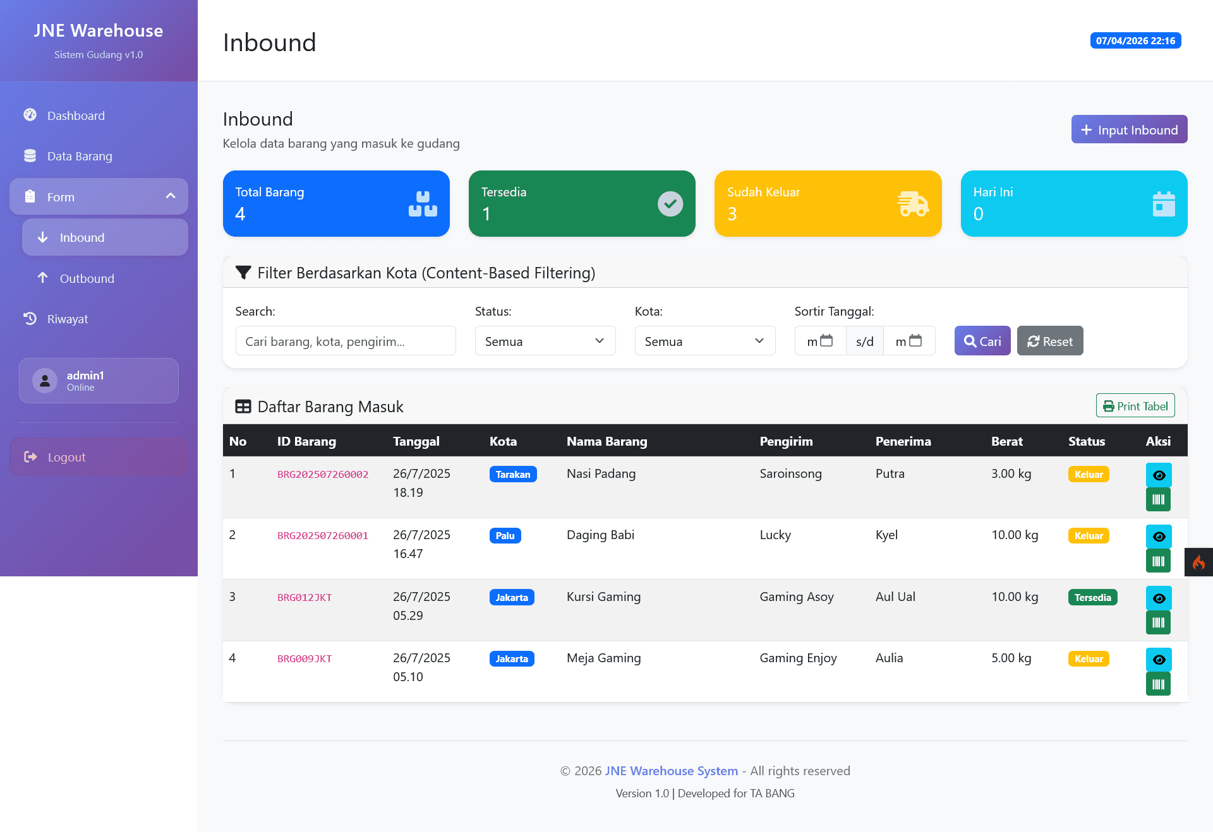Image resolution: width=1213 pixels, height=832 pixels.
Task: Click the search barang input field
Action: pos(345,341)
